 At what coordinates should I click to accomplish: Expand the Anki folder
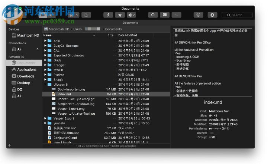(x=45, y=41)
